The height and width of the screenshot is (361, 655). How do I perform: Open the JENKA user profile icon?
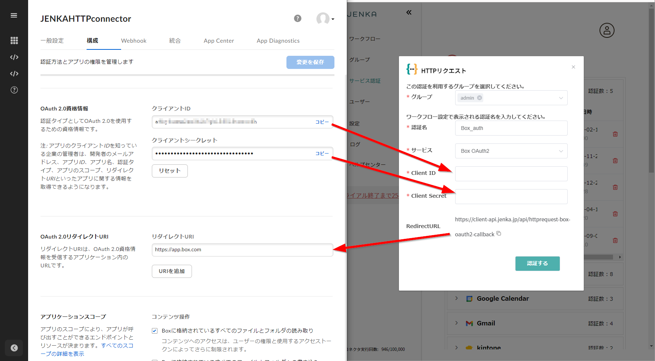tap(607, 30)
